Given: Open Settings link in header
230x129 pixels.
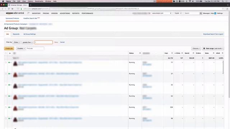Looking at the screenshot, I should click(x=220, y=13).
